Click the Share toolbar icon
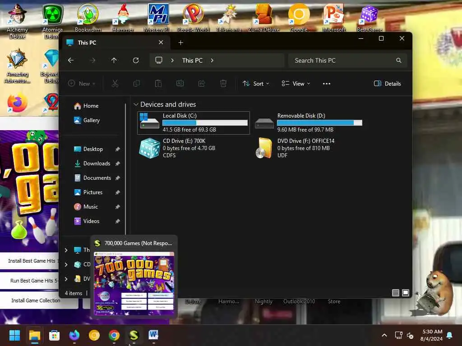 tap(202, 83)
